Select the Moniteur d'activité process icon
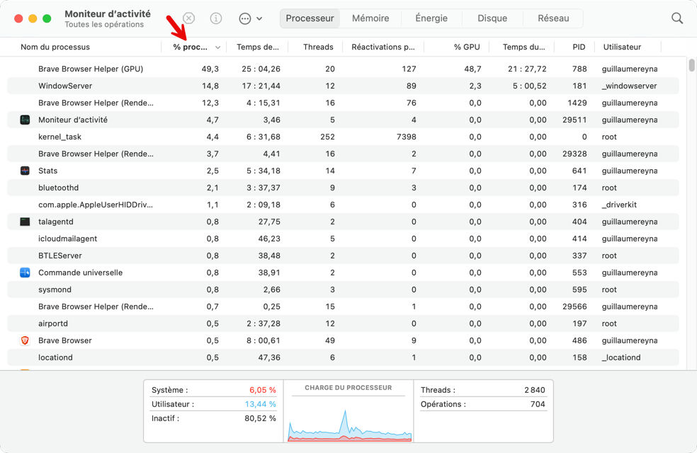697x453 pixels. [25, 120]
